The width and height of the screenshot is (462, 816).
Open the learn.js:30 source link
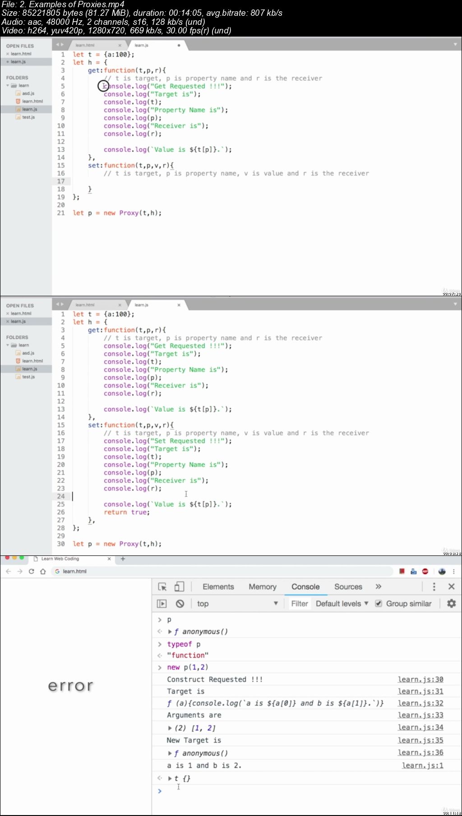[x=420, y=679]
